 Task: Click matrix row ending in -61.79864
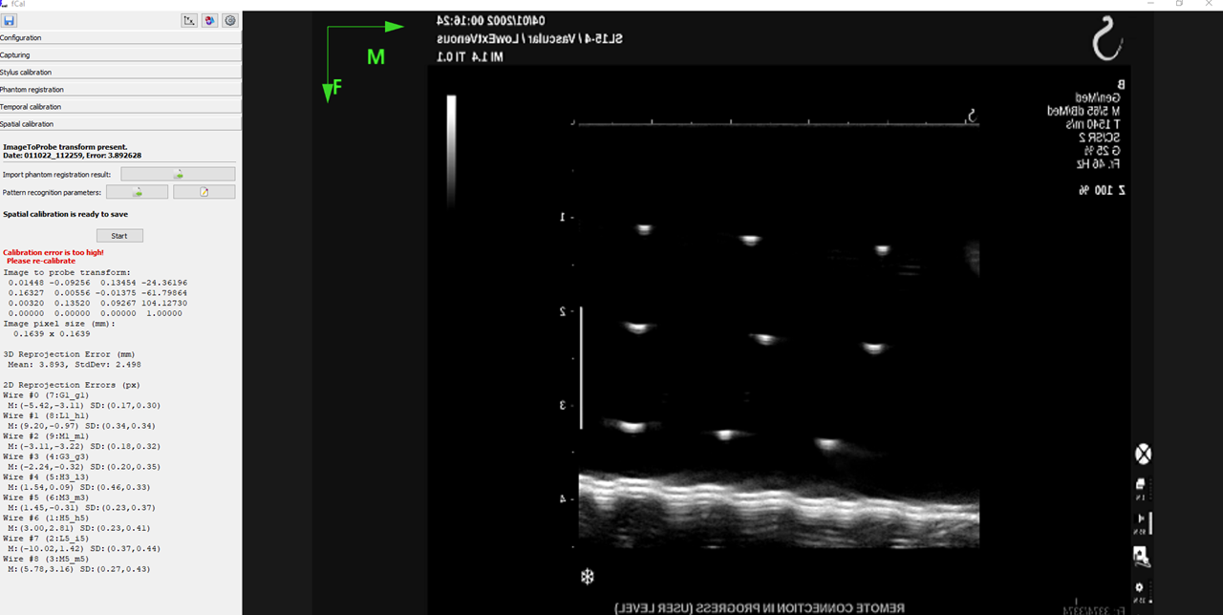[x=97, y=293]
